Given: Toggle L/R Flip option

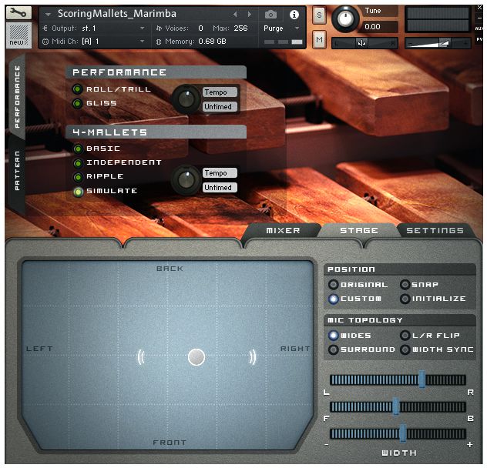Looking at the screenshot, I should (405, 335).
